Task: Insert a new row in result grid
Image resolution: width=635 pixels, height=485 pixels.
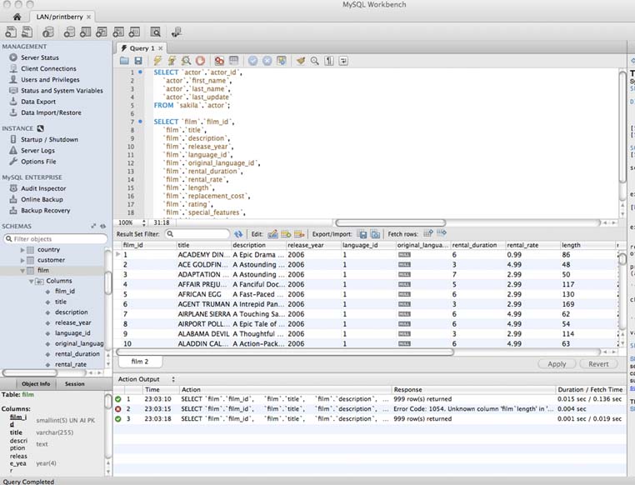Action: tap(286, 234)
